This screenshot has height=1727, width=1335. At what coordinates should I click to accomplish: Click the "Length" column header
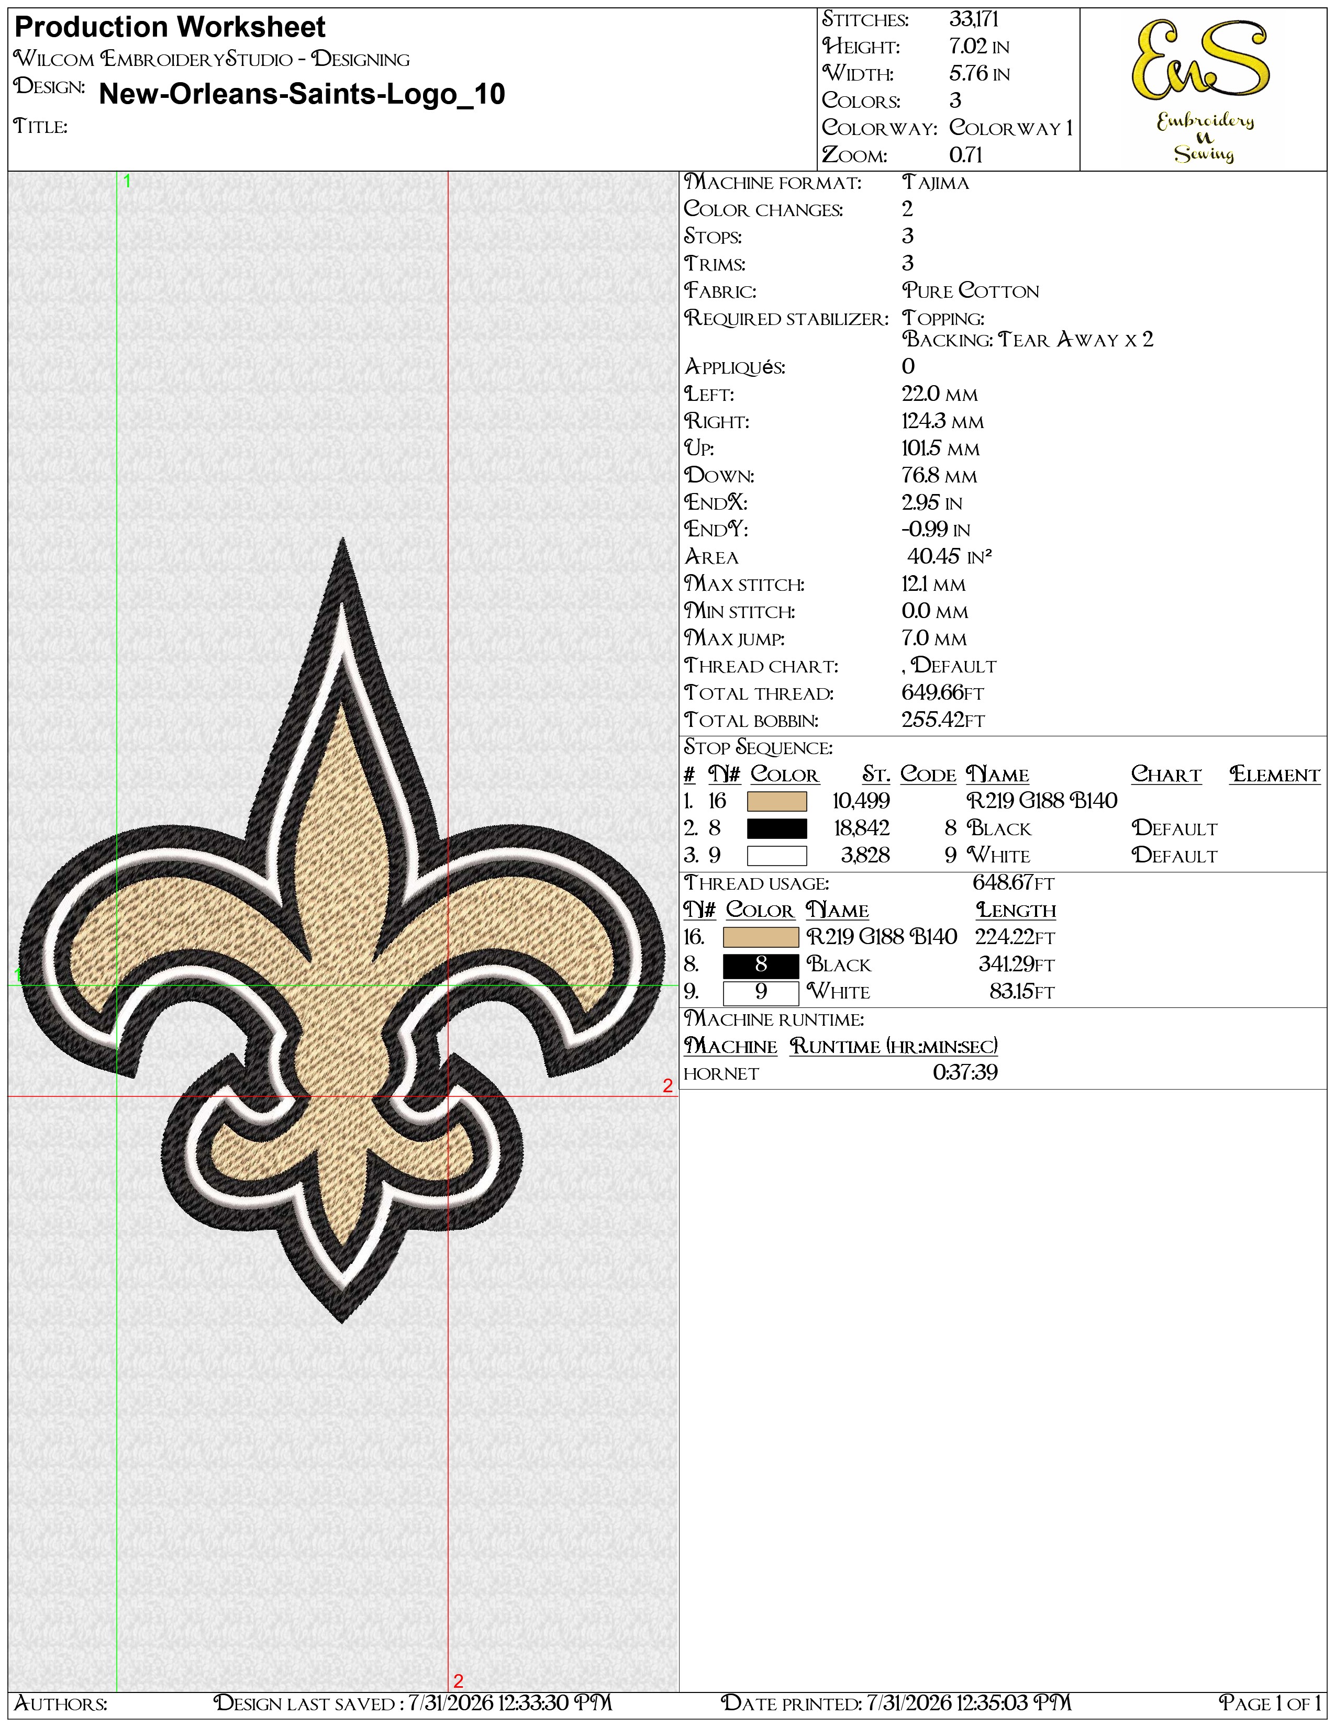click(x=1016, y=910)
